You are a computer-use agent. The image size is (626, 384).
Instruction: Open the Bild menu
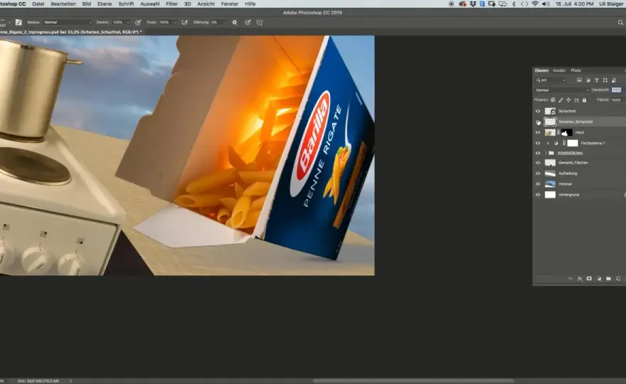[x=86, y=4]
